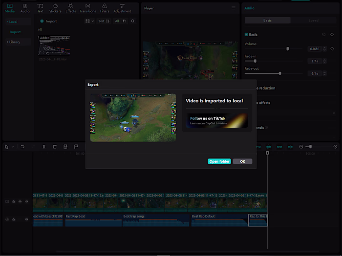This screenshot has width=342, height=256.
Task: Open the Effects panel
Action: coord(71,8)
